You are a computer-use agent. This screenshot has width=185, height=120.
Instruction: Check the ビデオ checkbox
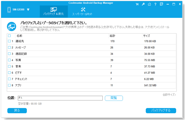pos(9,72)
